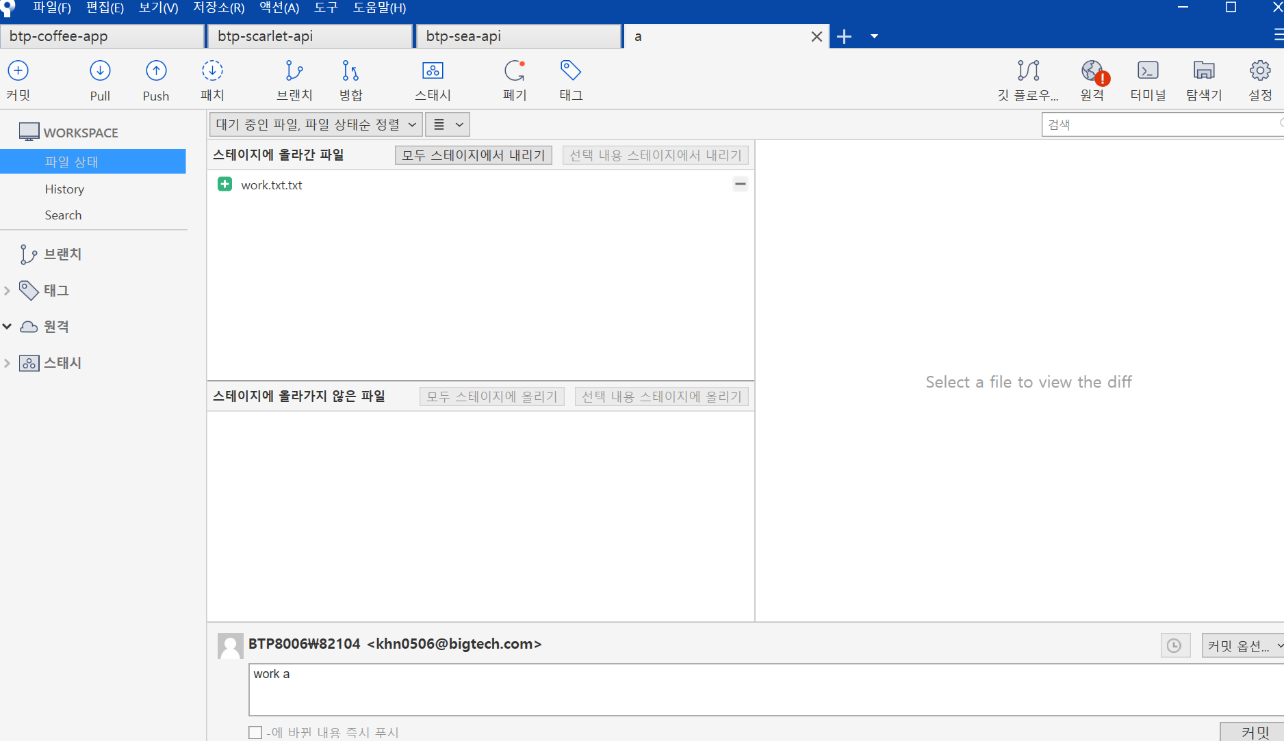This screenshot has width=1284, height=741.
Task: Click the clock history icon near commit options
Action: [1174, 645]
